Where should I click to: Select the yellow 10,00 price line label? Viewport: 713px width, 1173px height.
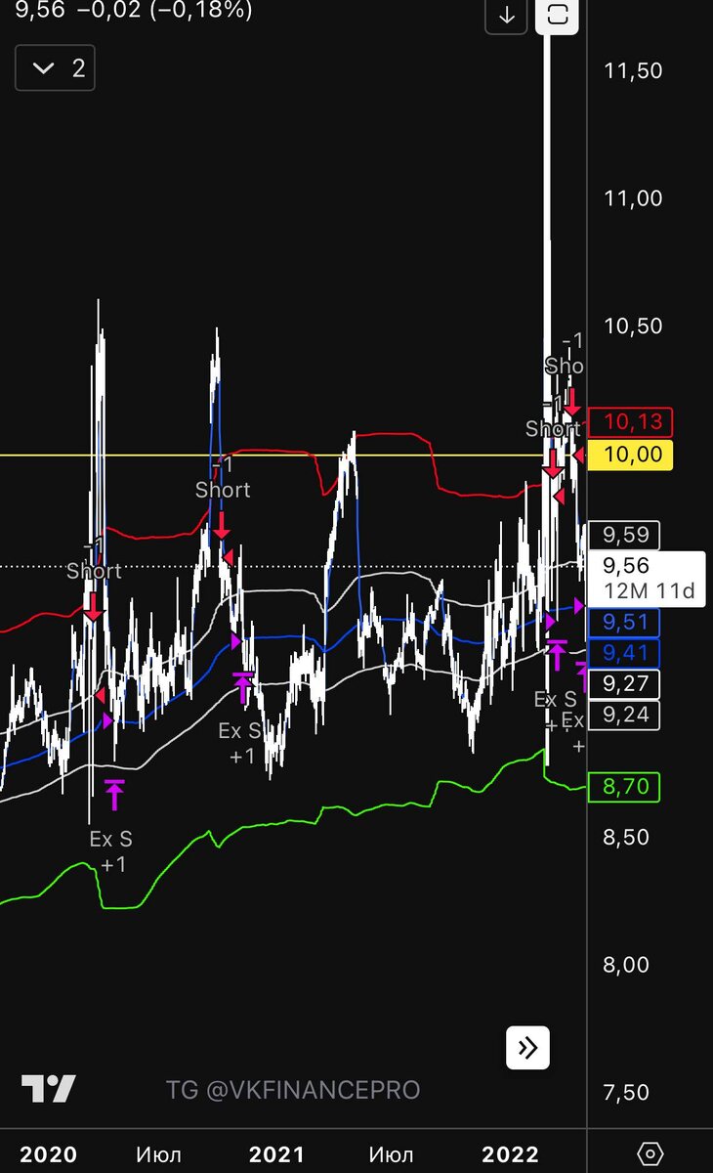click(x=632, y=455)
